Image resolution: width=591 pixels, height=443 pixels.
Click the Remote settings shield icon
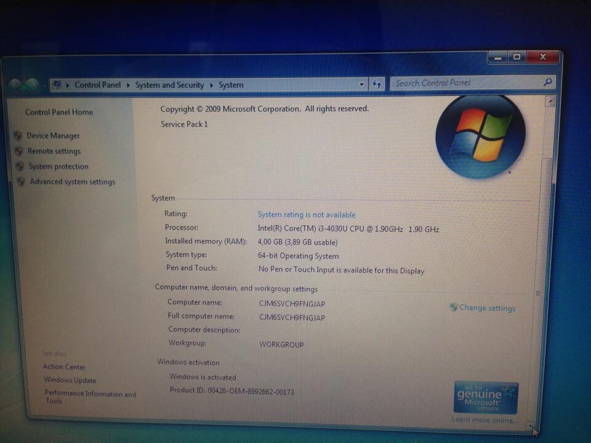point(19,151)
